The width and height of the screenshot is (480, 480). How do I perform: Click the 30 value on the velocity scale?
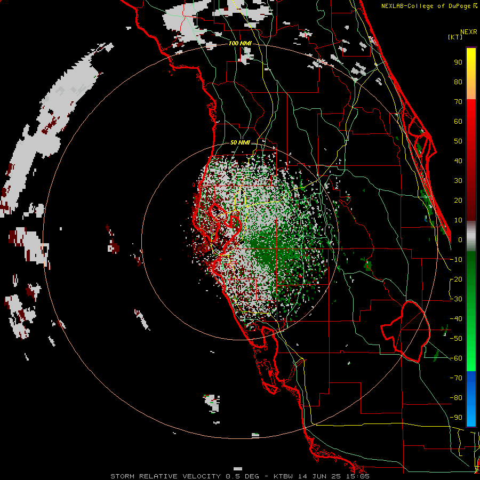(458, 181)
